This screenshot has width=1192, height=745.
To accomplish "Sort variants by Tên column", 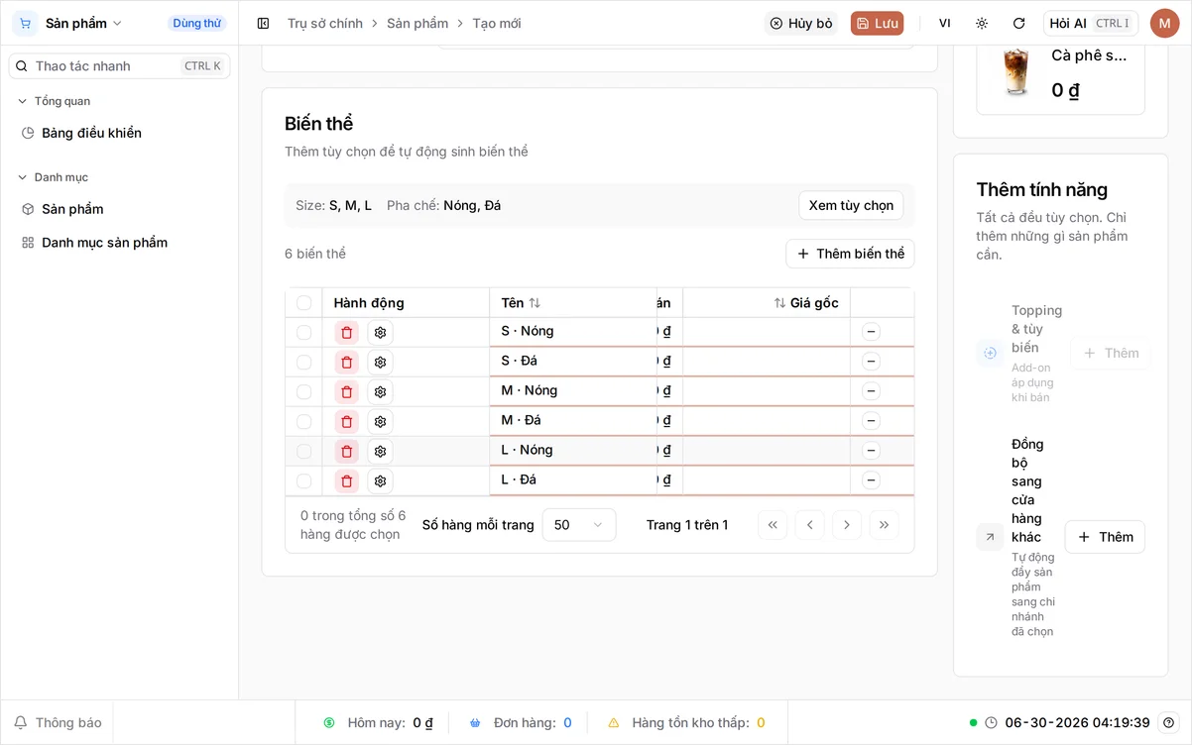I will pyautogui.click(x=521, y=303).
